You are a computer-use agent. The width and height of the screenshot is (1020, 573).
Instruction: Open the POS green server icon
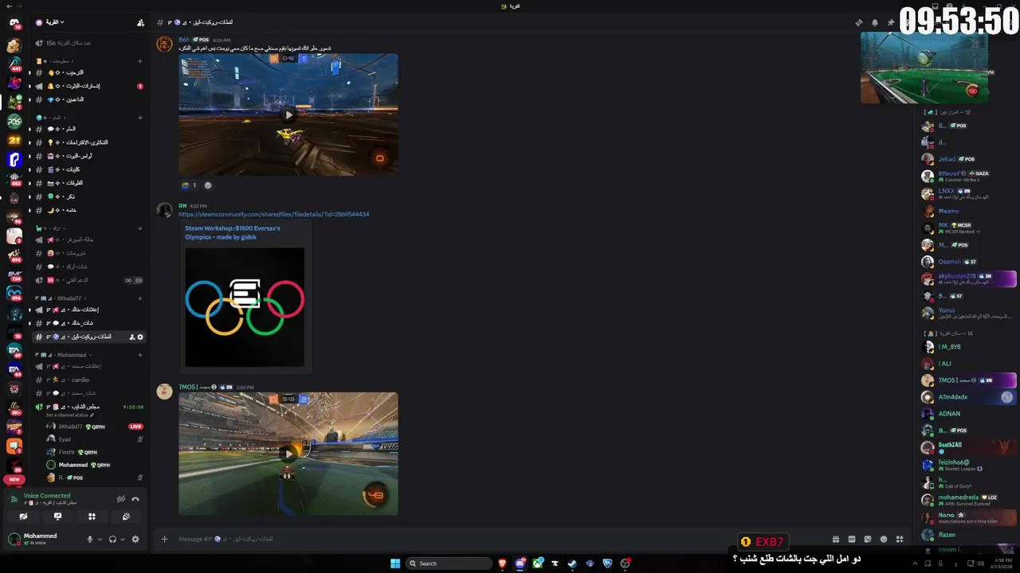(x=14, y=121)
